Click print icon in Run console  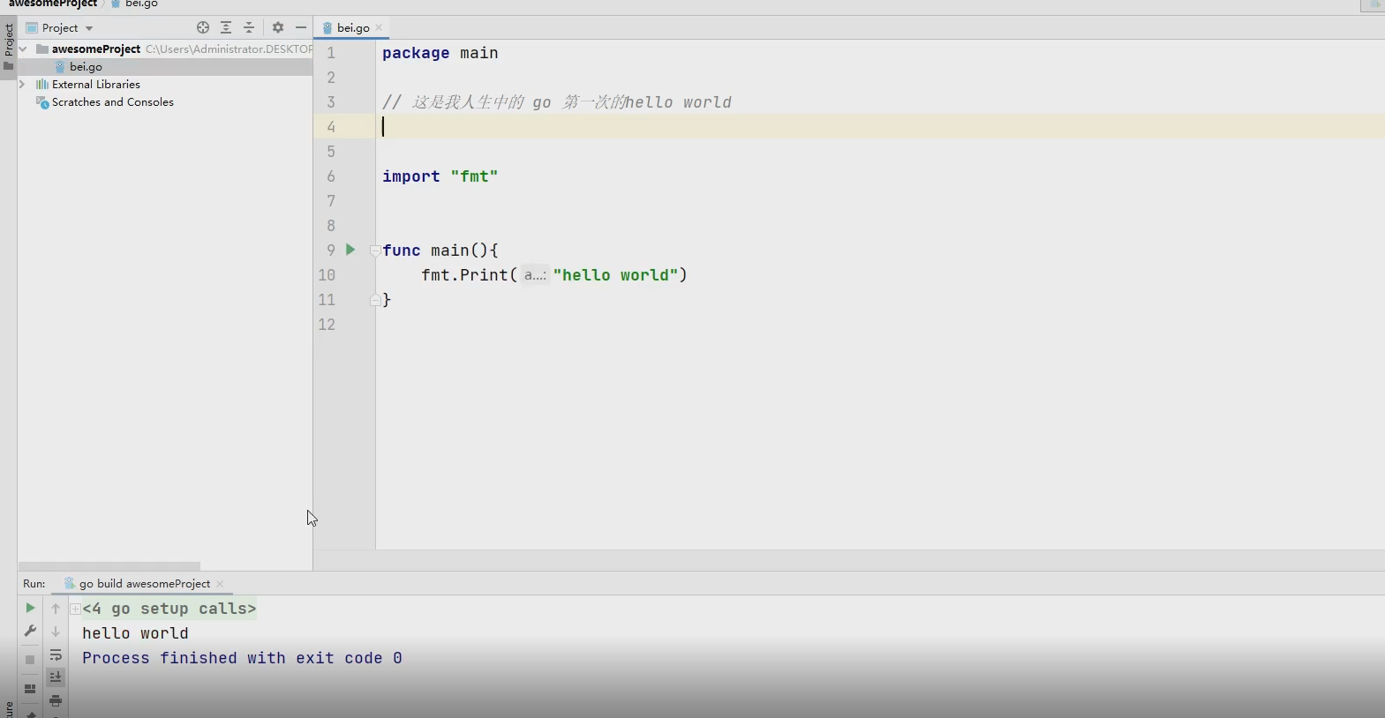(56, 700)
